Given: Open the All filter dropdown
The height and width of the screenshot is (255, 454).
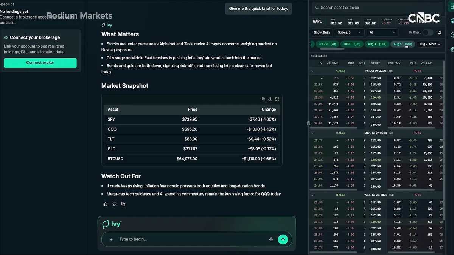Looking at the screenshot, I should pyautogui.click(x=383, y=32).
